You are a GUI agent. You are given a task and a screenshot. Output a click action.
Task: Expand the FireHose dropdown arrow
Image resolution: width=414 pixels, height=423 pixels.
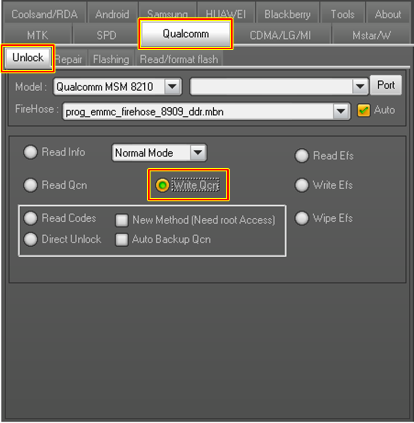pos(341,111)
